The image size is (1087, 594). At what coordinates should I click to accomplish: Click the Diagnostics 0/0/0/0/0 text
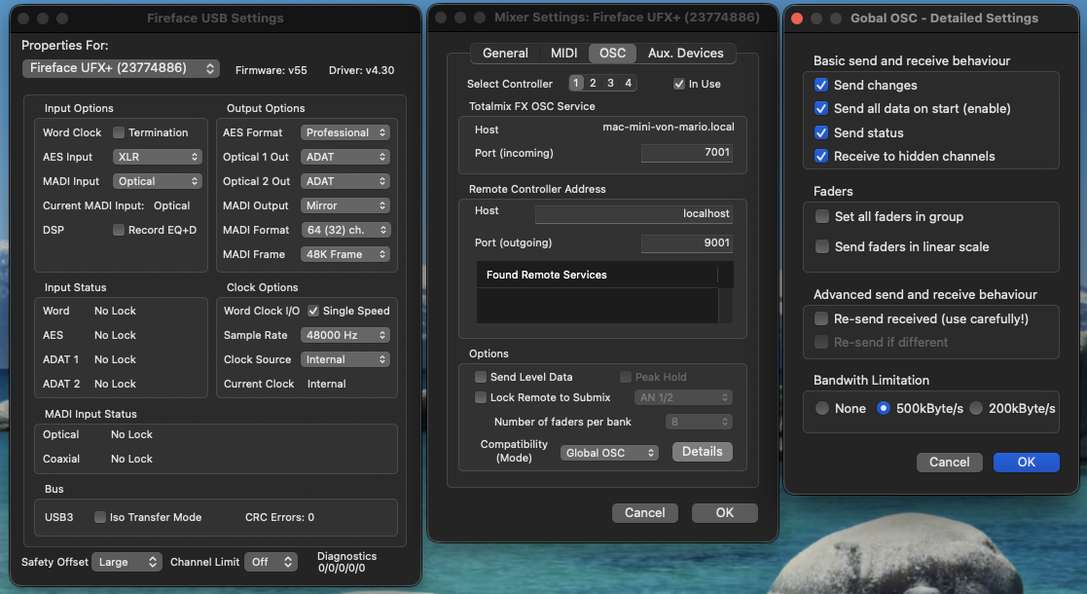tap(346, 562)
